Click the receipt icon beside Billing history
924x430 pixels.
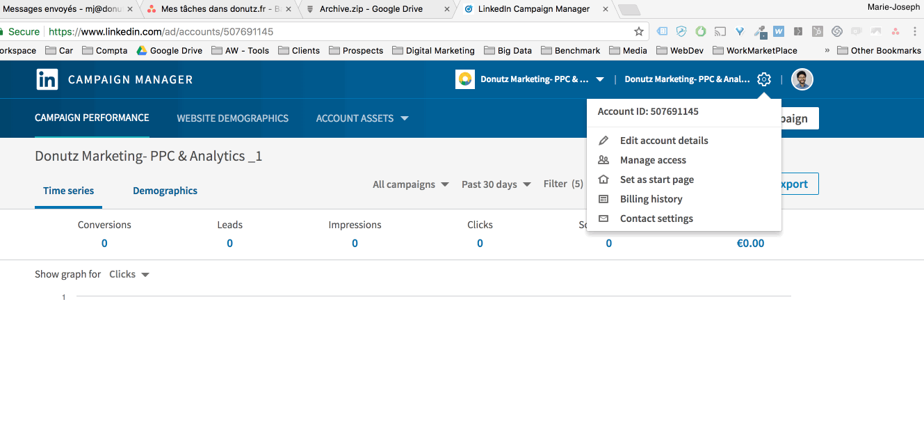tap(603, 199)
